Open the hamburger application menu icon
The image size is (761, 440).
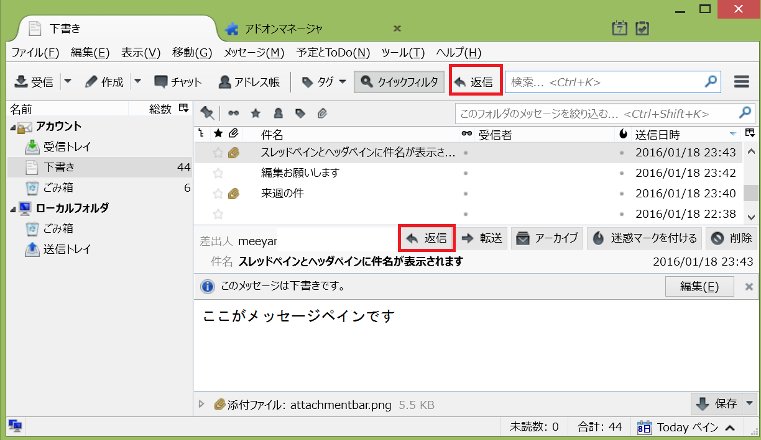tap(741, 82)
